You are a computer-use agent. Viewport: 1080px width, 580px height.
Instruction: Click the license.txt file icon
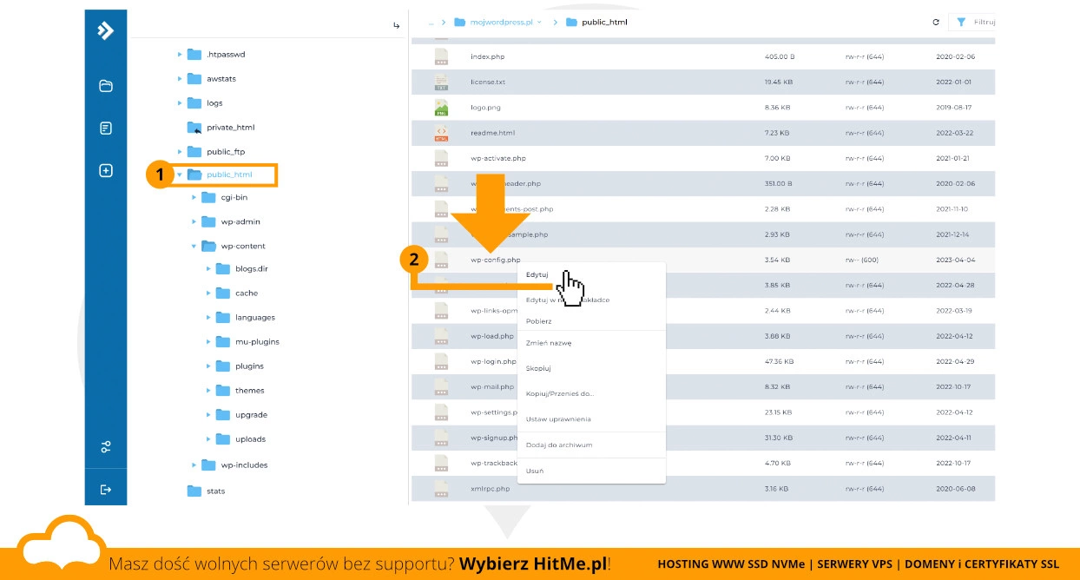coord(441,82)
